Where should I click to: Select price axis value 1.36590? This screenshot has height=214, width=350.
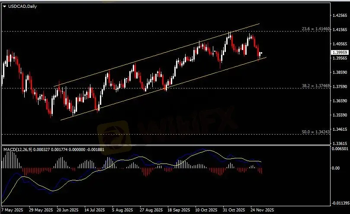point(340,101)
